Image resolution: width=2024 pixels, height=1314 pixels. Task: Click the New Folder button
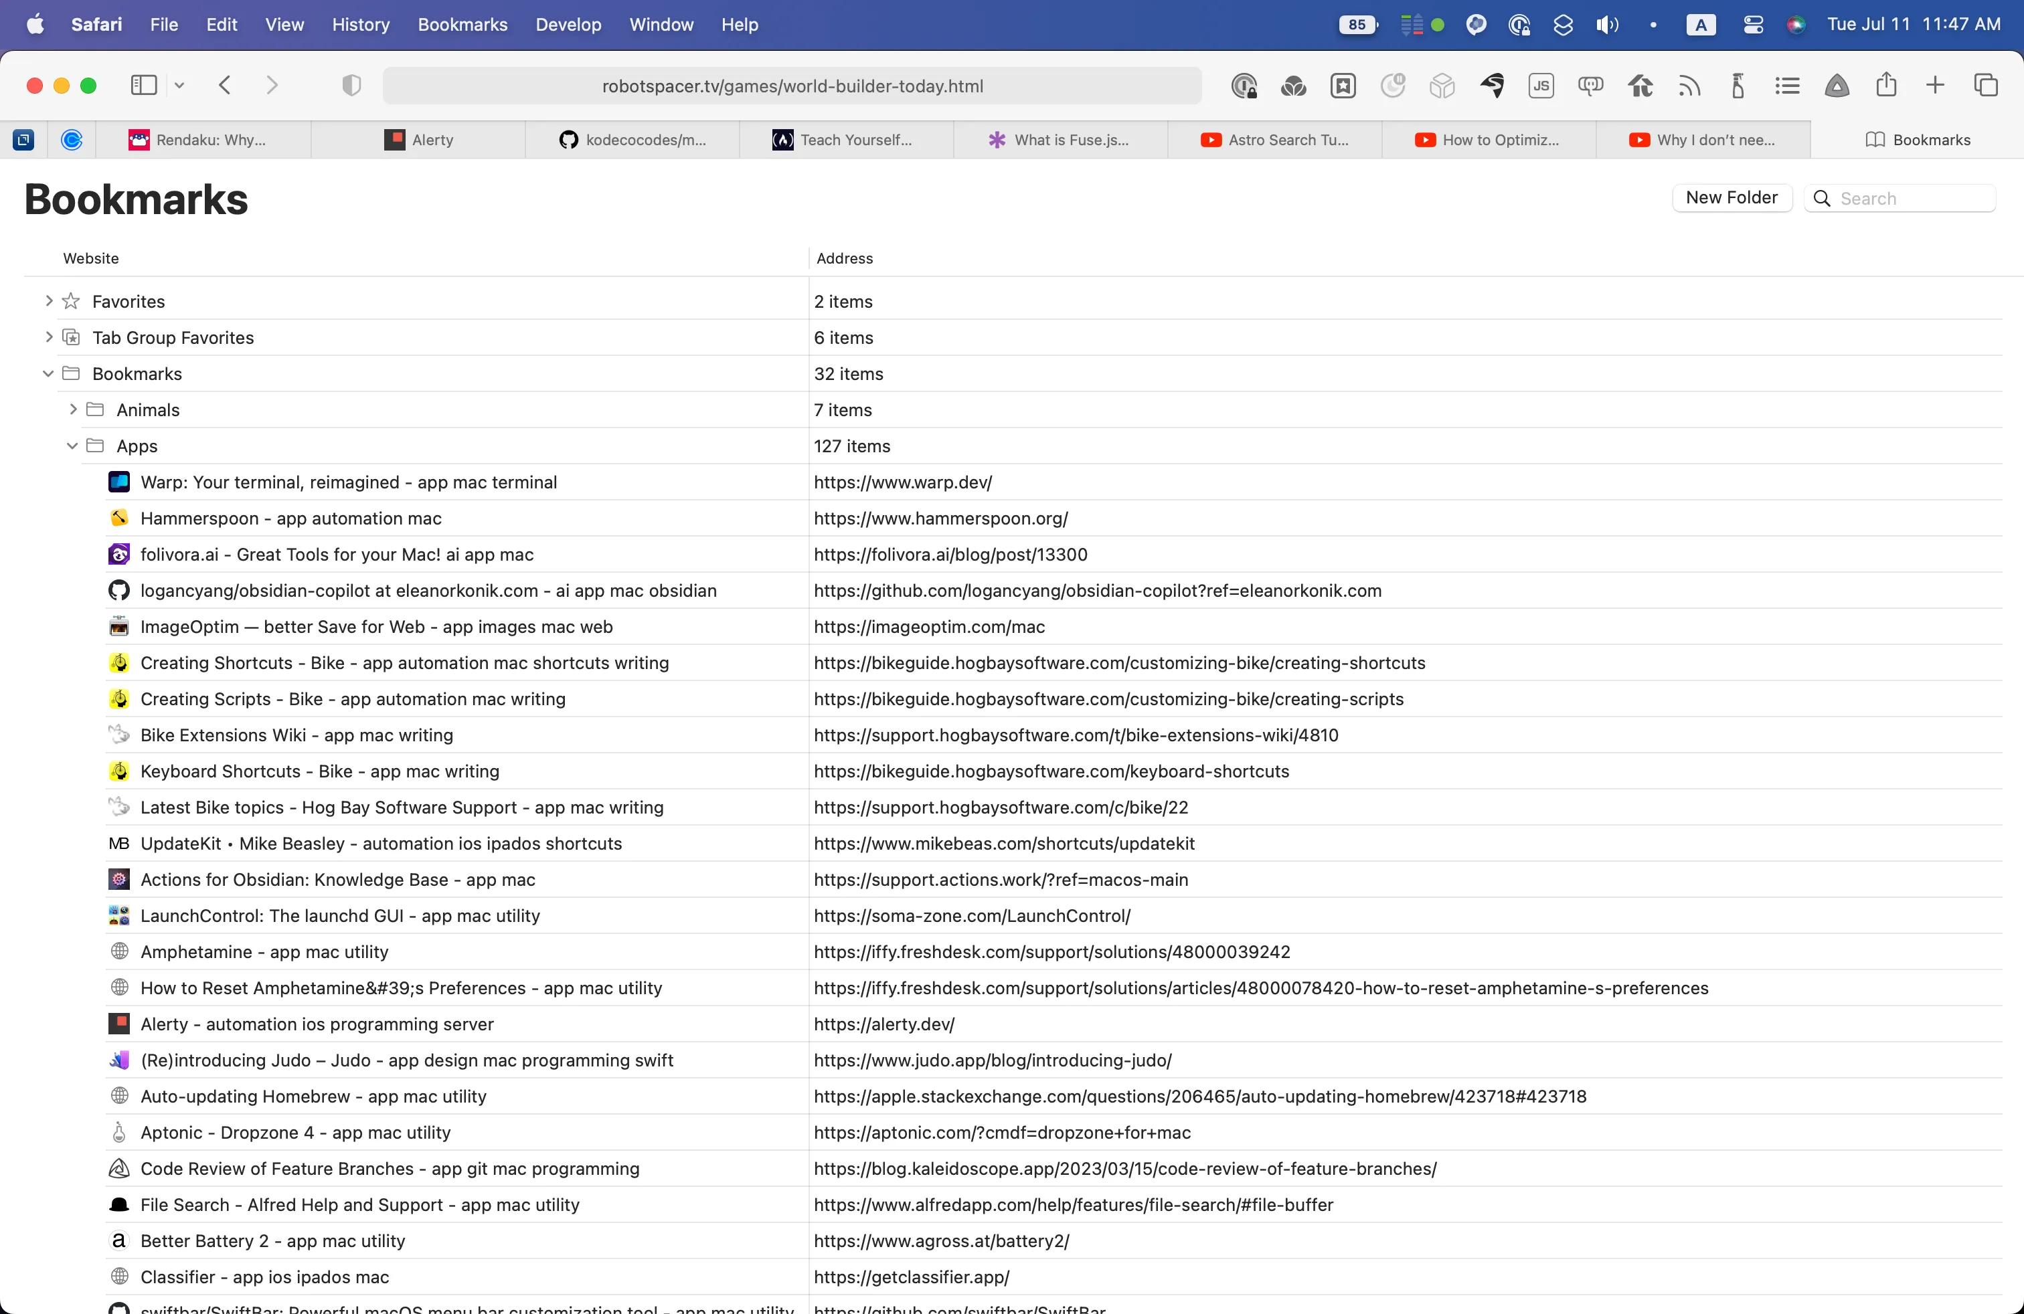pyautogui.click(x=1732, y=197)
